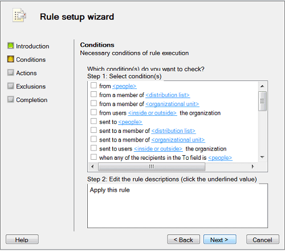The image size is (285, 251).
Task: Click the vertical scrollbar thumb of conditions list
Action: coord(262,101)
